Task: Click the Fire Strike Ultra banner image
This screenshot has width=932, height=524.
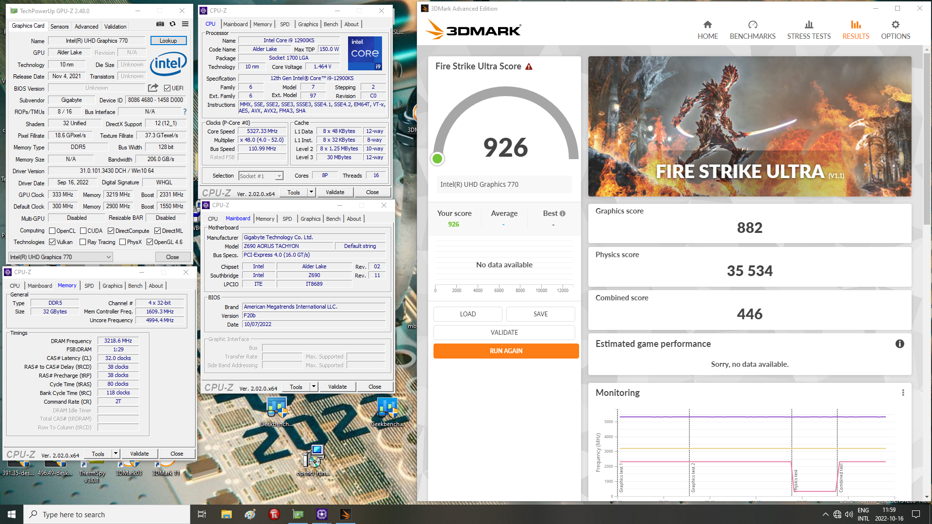Action: pos(749,126)
